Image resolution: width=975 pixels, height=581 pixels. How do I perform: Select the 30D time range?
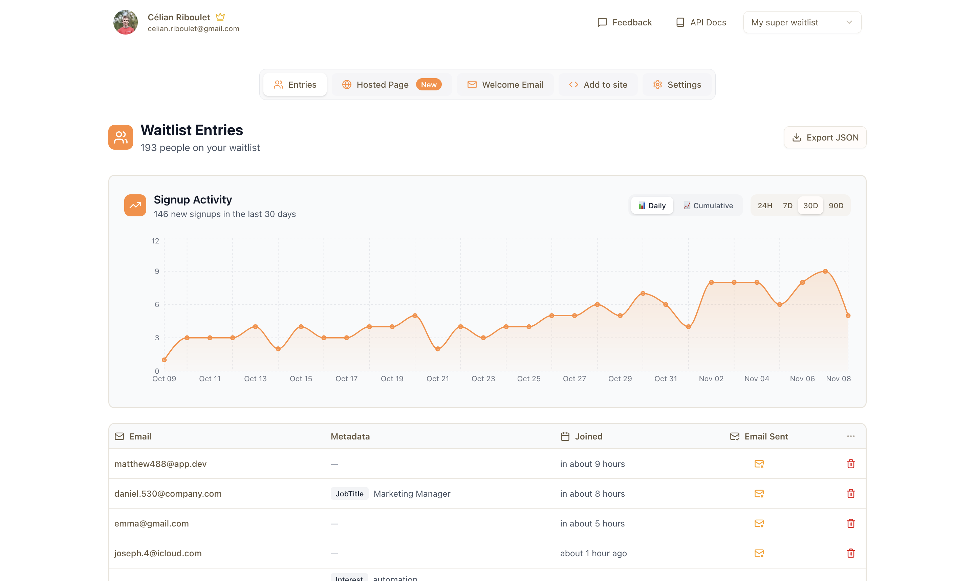point(810,205)
